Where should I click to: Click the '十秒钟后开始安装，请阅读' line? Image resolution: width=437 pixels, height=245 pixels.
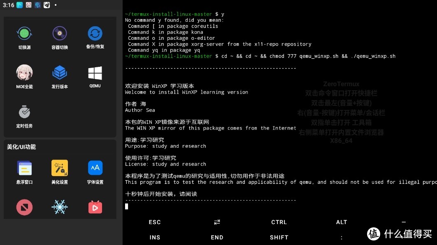pyautogui.click(x=161, y=194)
